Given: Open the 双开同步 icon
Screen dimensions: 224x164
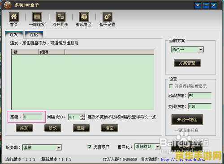Looking at the screenshot, I should tap(60, 17).
